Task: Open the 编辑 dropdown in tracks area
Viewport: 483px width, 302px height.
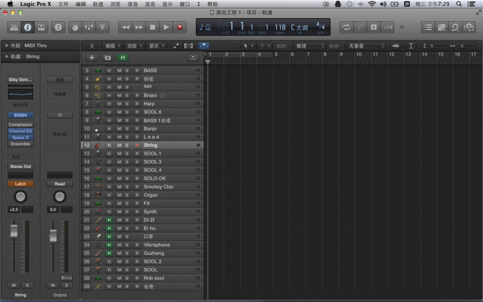Action: point(111,46)
